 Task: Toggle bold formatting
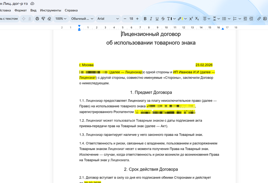pyautogui.click(x=145, y=18)
